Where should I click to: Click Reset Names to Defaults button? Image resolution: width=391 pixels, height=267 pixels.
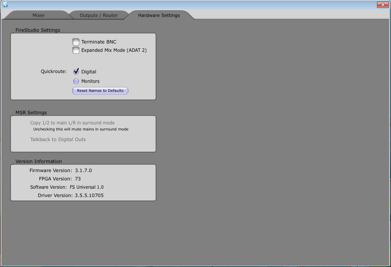tap(100, 91)
